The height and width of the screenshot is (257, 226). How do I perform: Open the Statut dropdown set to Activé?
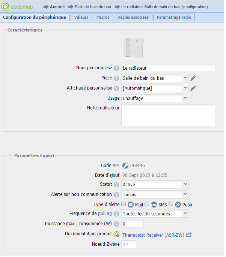pos(155,185)
